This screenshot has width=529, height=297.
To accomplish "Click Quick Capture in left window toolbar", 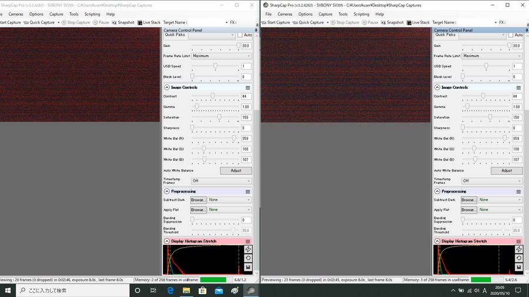I will (39, 22).
